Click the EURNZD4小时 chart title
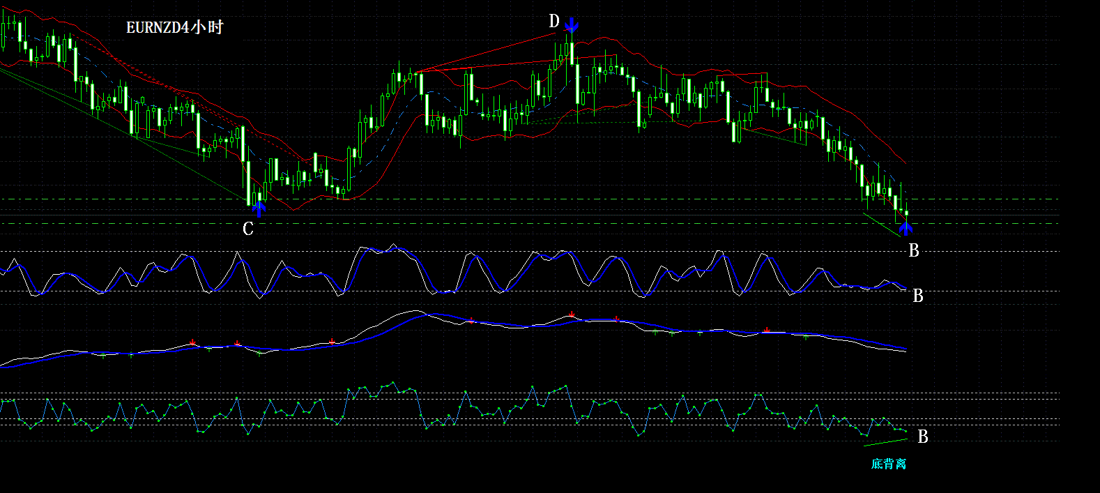Viewport: 1100px width, 493px height. [x=174, y=27]
